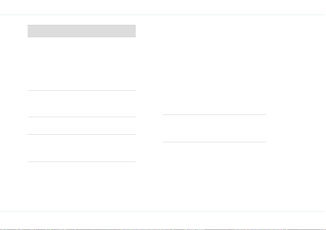Click the divider line beneath tall first row

point(82,91)
